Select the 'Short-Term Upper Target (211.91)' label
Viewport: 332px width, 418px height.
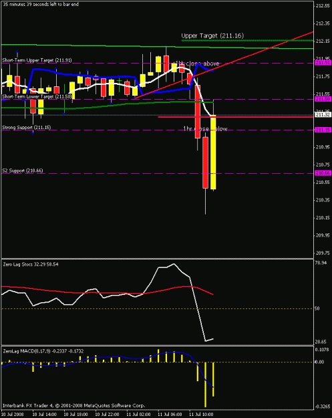coord(37,60)
